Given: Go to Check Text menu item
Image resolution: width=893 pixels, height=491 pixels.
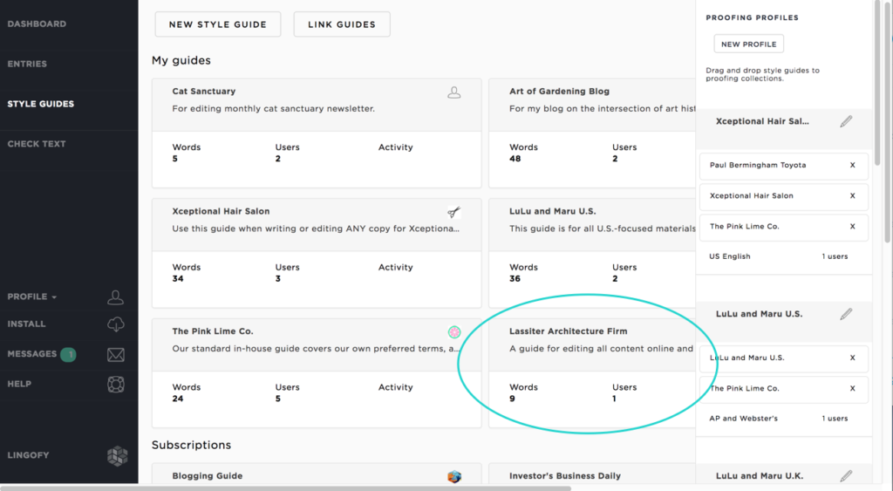Looking at the screenshot, I should 37,144.
